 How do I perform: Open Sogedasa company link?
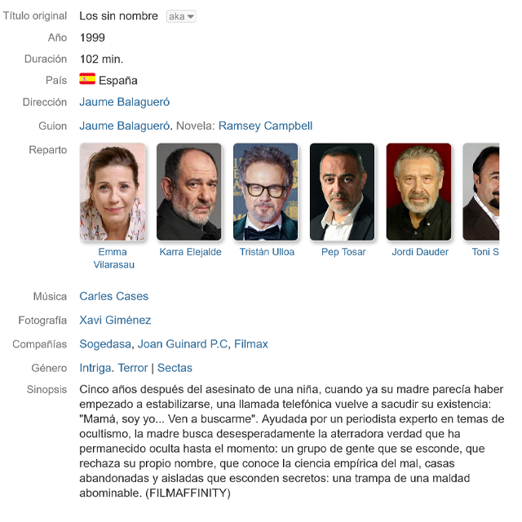point(105,344)
